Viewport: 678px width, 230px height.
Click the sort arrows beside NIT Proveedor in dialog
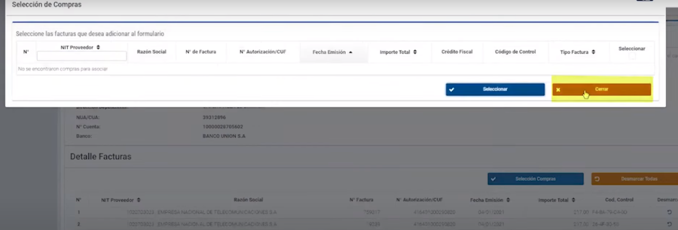coord(99,47)
